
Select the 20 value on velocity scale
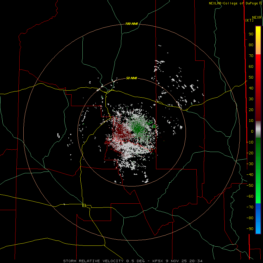251,110
